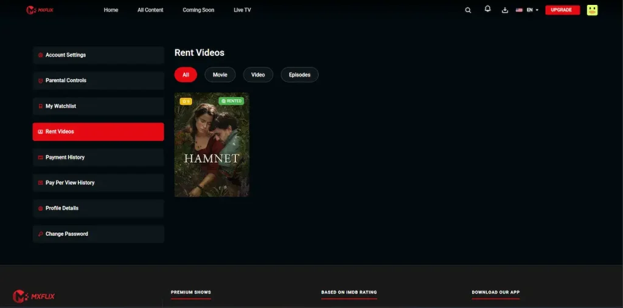Screen dimensions: 623x308
Task: Click the MXFLIX logo in footer
Action: click(x=34, y=296)
